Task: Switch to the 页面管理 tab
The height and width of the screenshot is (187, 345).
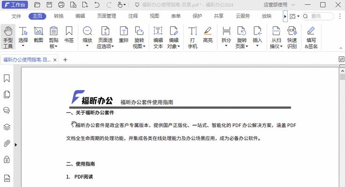Action: [107, 16]
